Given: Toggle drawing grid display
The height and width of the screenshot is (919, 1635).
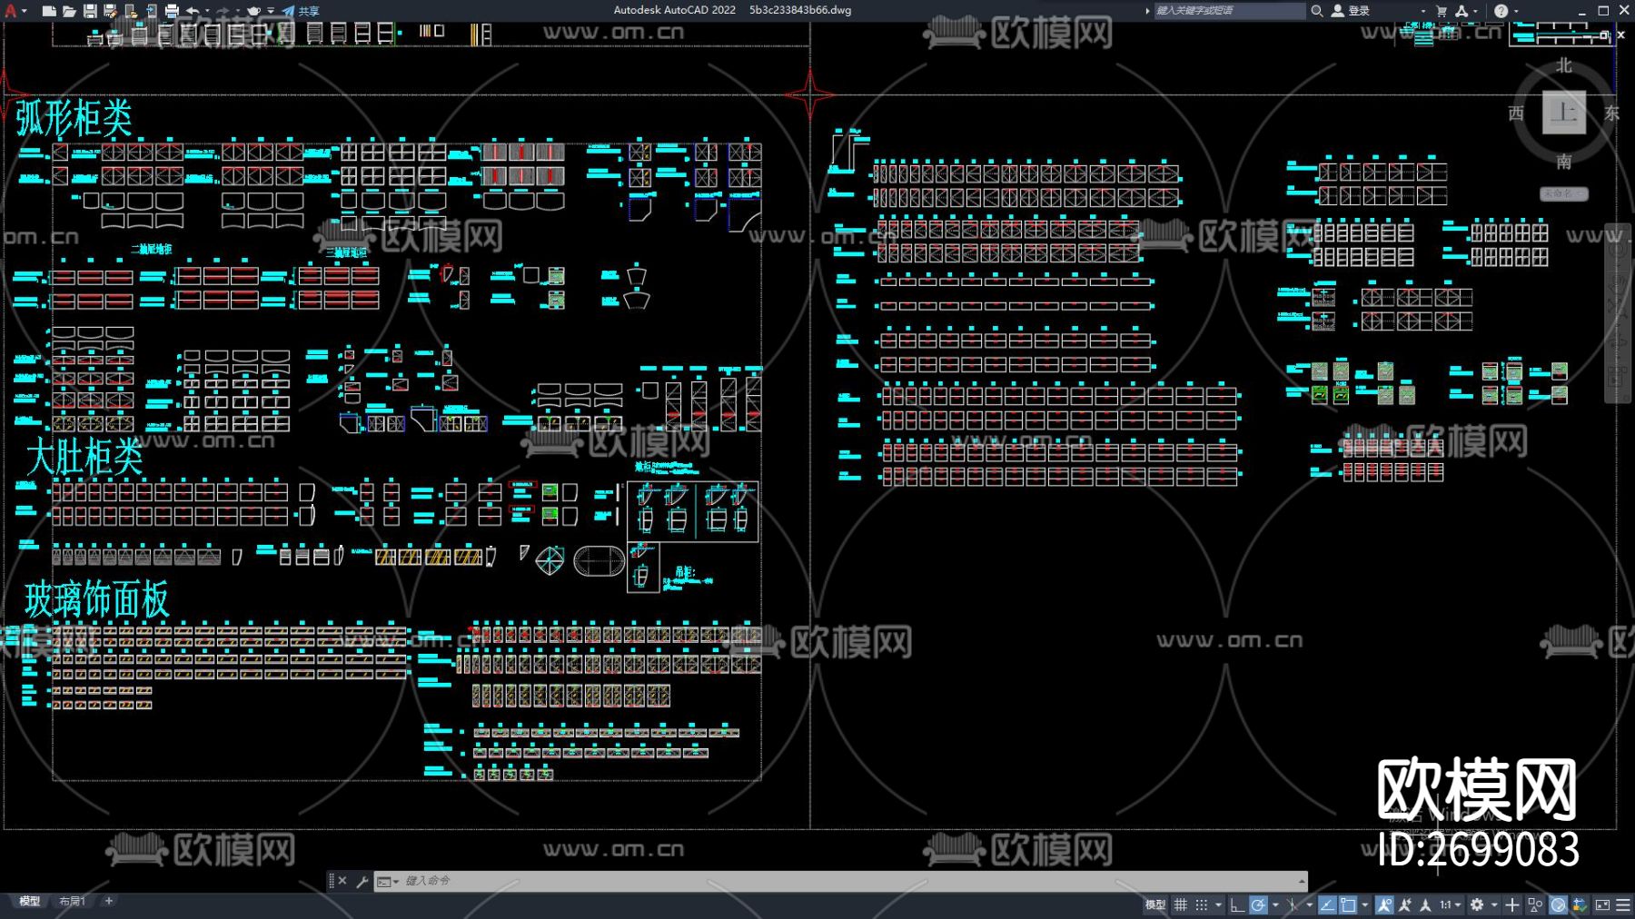Looking at the screenshot, I should (1181, 904).
